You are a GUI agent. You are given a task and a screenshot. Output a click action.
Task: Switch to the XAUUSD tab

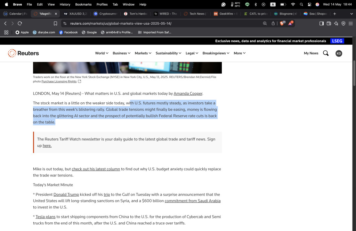pos(75,14)
